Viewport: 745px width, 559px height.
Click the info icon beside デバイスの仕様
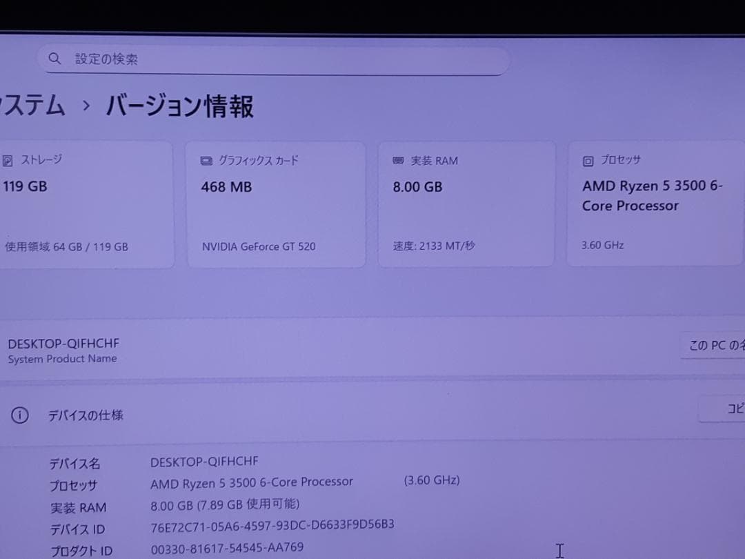click(20, 415)
